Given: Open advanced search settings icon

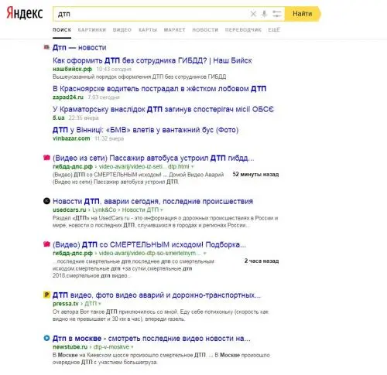Looking at the screenshot, I should coord(277,14).
